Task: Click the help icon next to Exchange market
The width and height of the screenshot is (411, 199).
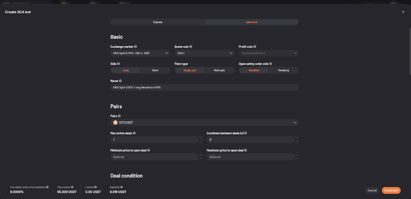Action: tap(136, 47)
